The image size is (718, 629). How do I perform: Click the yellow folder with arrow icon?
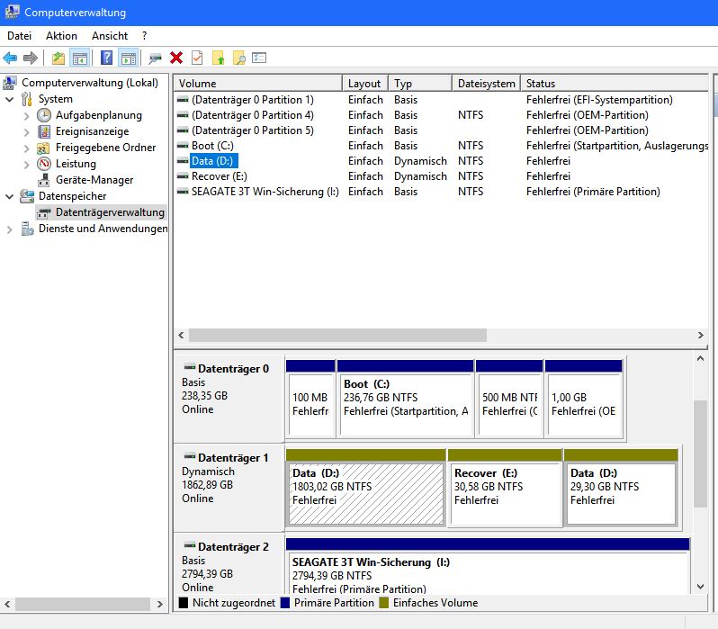pyautogui.click(x=218, y=58)
